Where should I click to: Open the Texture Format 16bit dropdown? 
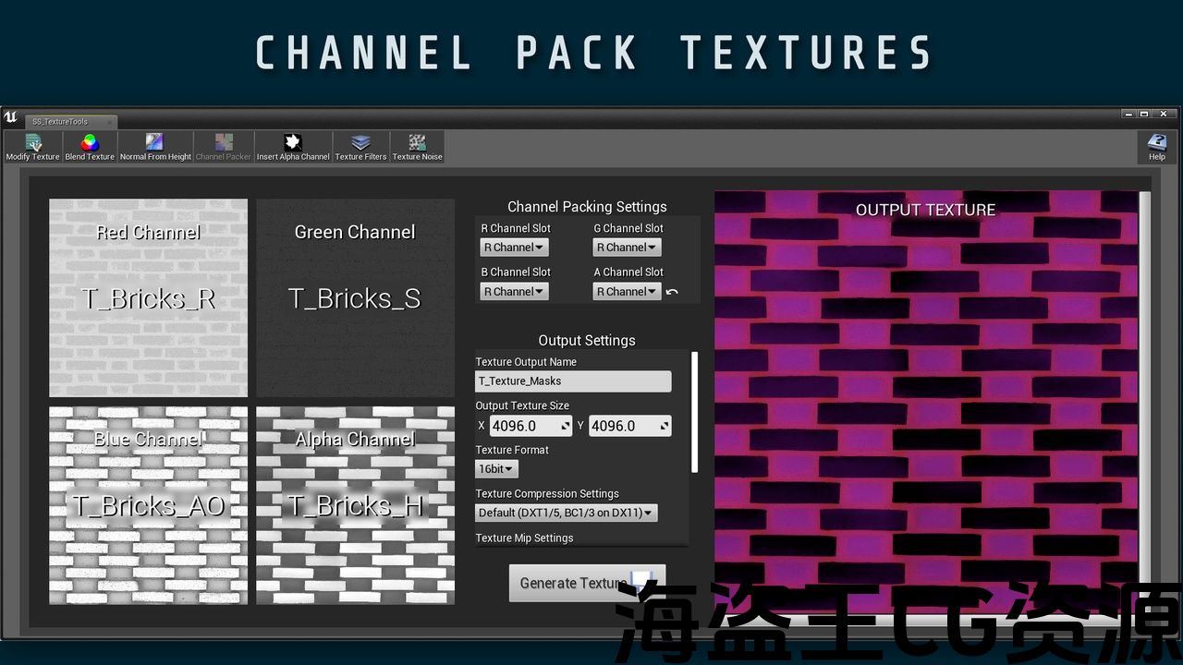coord(496,469)
